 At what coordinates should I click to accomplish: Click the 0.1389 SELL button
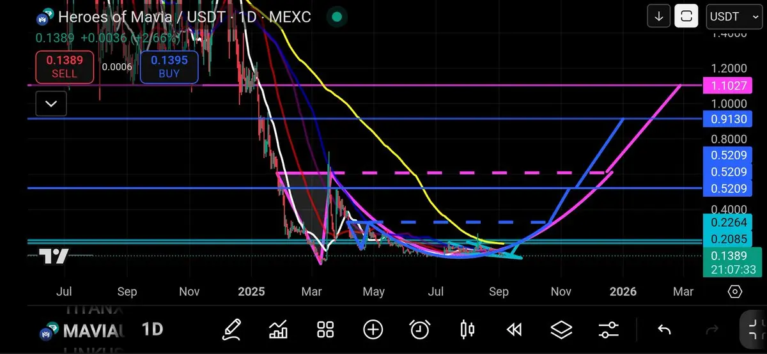(65, 67)
